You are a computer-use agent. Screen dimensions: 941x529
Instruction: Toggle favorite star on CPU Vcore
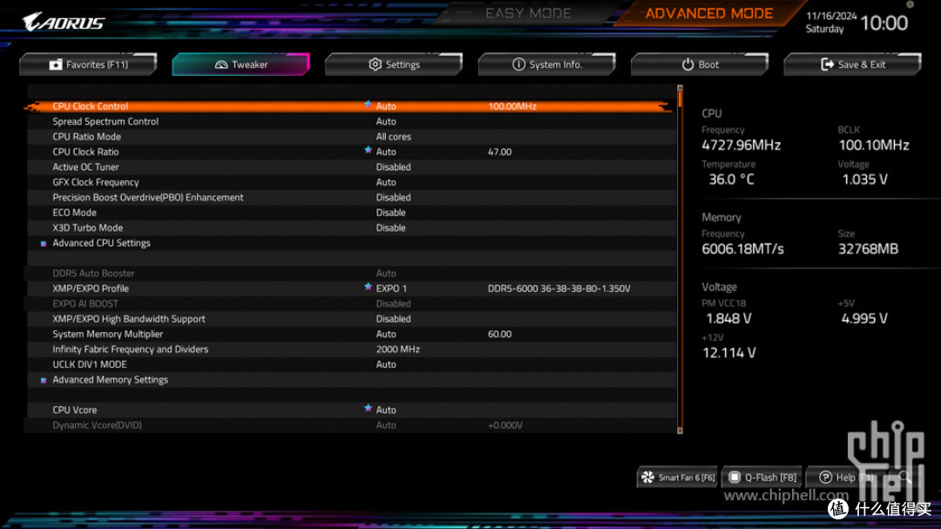tap(368, 409)
